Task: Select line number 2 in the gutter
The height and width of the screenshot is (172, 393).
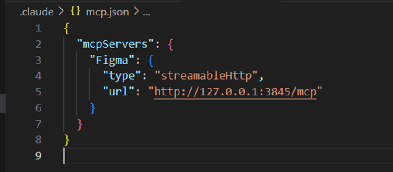Action: point(38,44)
